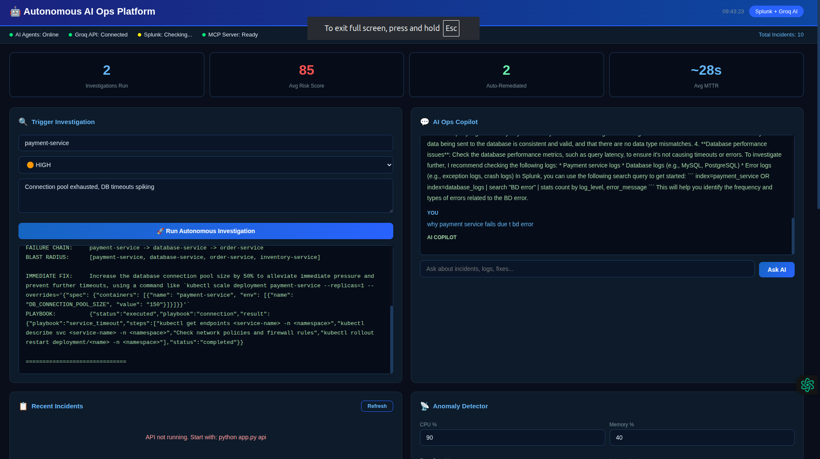This screenshot has width=820, height=459.
Task: Click the Auto-Remediated stat card
Action: click(x=507, y=75)
